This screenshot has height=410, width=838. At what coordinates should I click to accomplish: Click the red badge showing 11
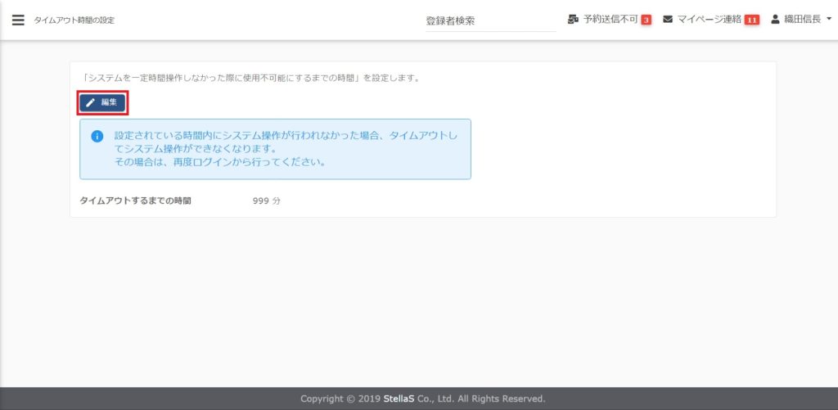pos(751,20)
